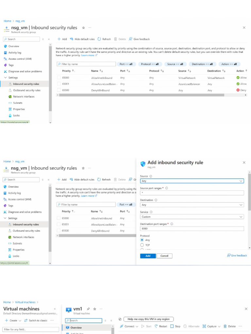The width and height of the screenshot is (251, 334).
Task: Tick the 65000 checkbox on page behind the dialog
Action: (59, 218)
